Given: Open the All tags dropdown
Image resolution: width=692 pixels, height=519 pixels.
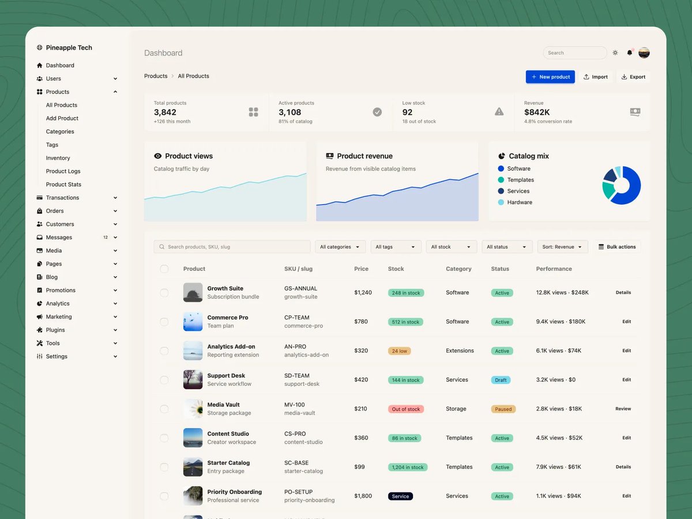Looking at the screenshot, I should 396,247.
